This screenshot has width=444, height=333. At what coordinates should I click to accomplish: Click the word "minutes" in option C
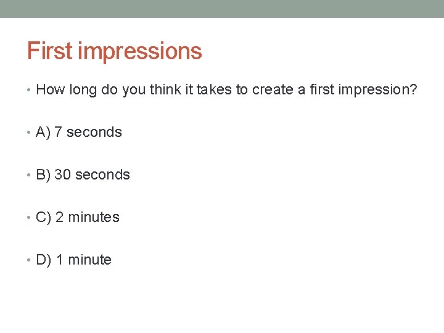coord(94,217)
